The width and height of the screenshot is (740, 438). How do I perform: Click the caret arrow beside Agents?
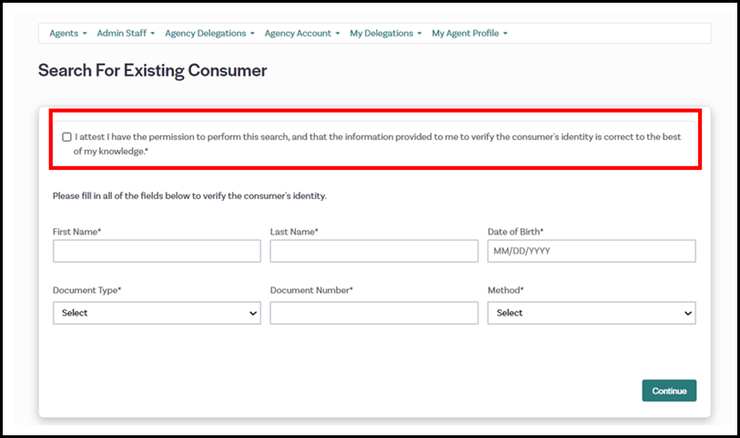click(85, 34)
